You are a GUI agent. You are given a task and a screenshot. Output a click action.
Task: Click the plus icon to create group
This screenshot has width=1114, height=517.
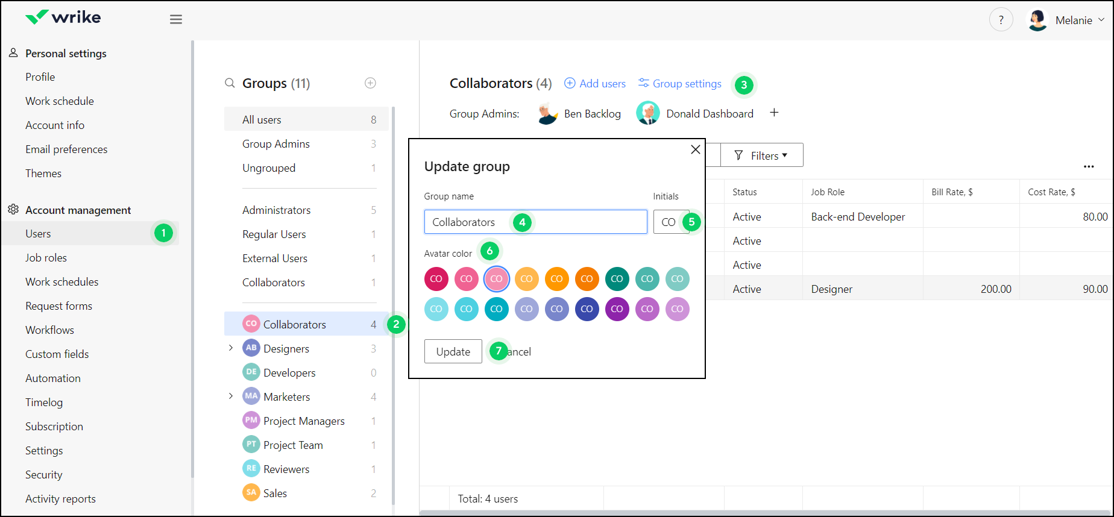click(x=370, y=83)
